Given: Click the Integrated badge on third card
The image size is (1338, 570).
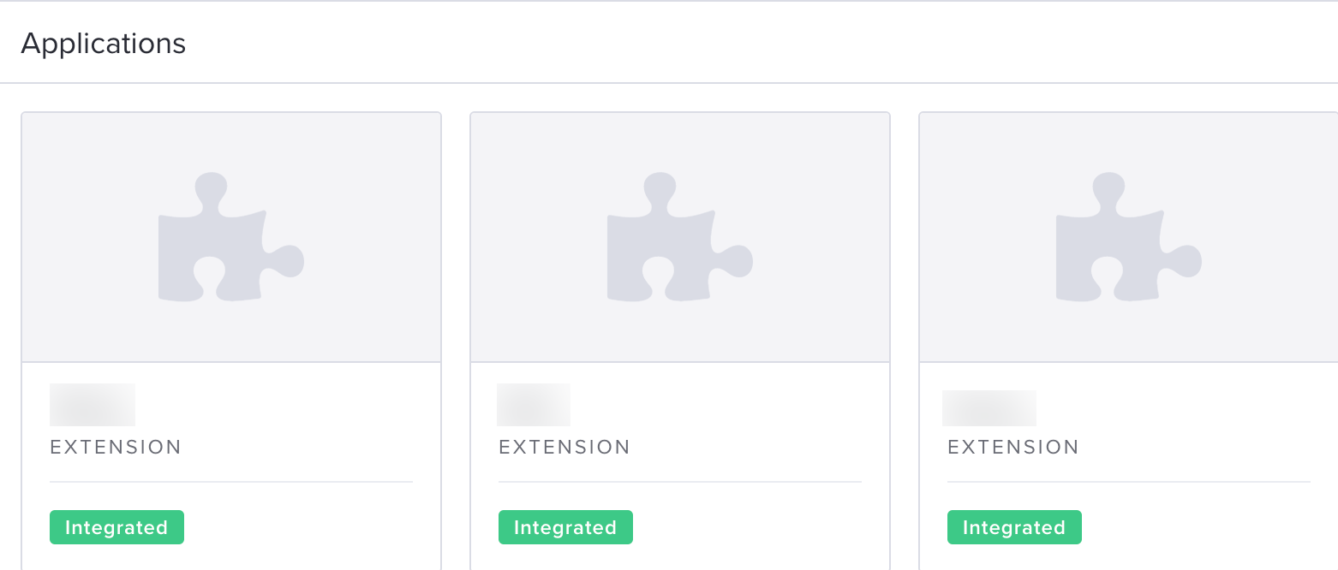Looking at the screenshot, I should [x=1014, y=527].
